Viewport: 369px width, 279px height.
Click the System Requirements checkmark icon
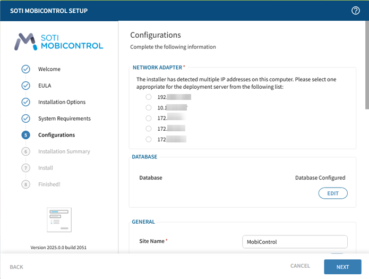[25, 119]
